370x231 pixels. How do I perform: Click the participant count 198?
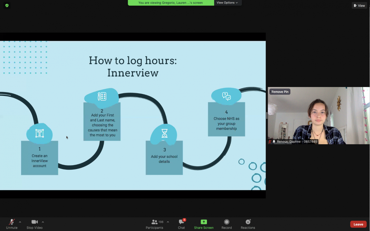pyautogui.click(x=161, y=222)
